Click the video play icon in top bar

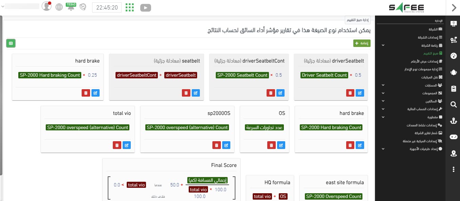coord(146,7)
